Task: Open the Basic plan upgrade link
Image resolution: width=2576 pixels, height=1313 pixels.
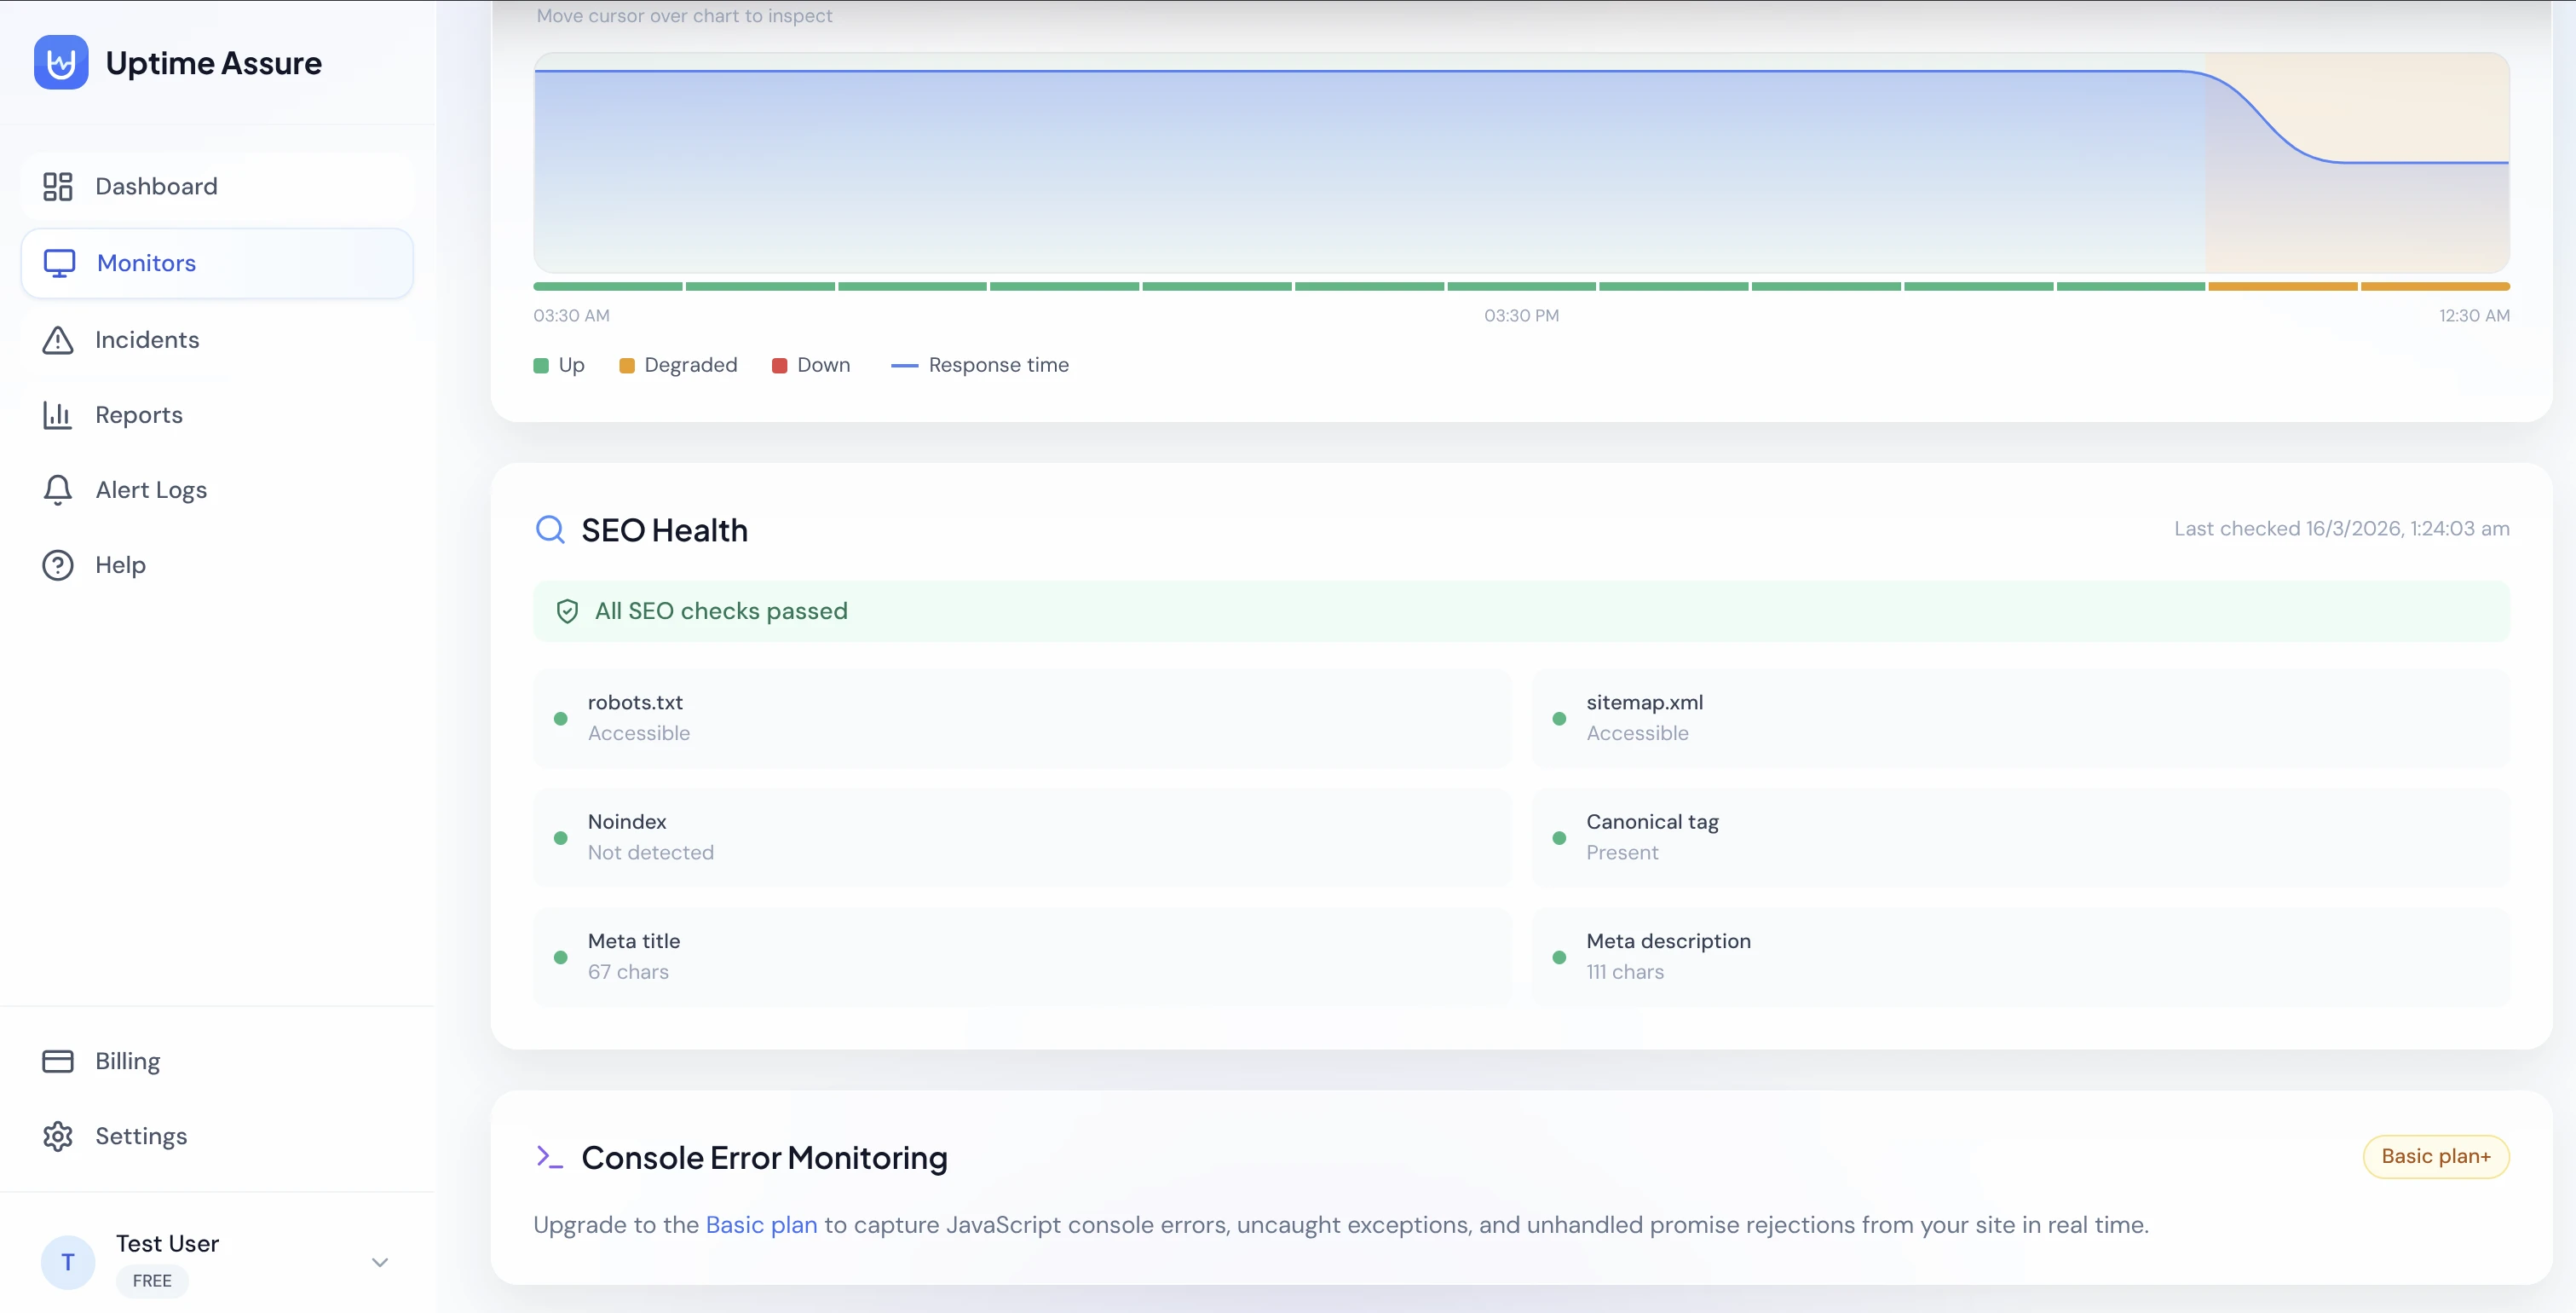Action: click(x=760, y=1224)
